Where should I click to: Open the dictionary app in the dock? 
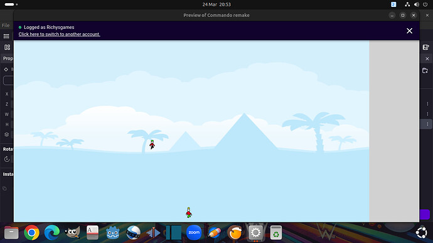92,233
